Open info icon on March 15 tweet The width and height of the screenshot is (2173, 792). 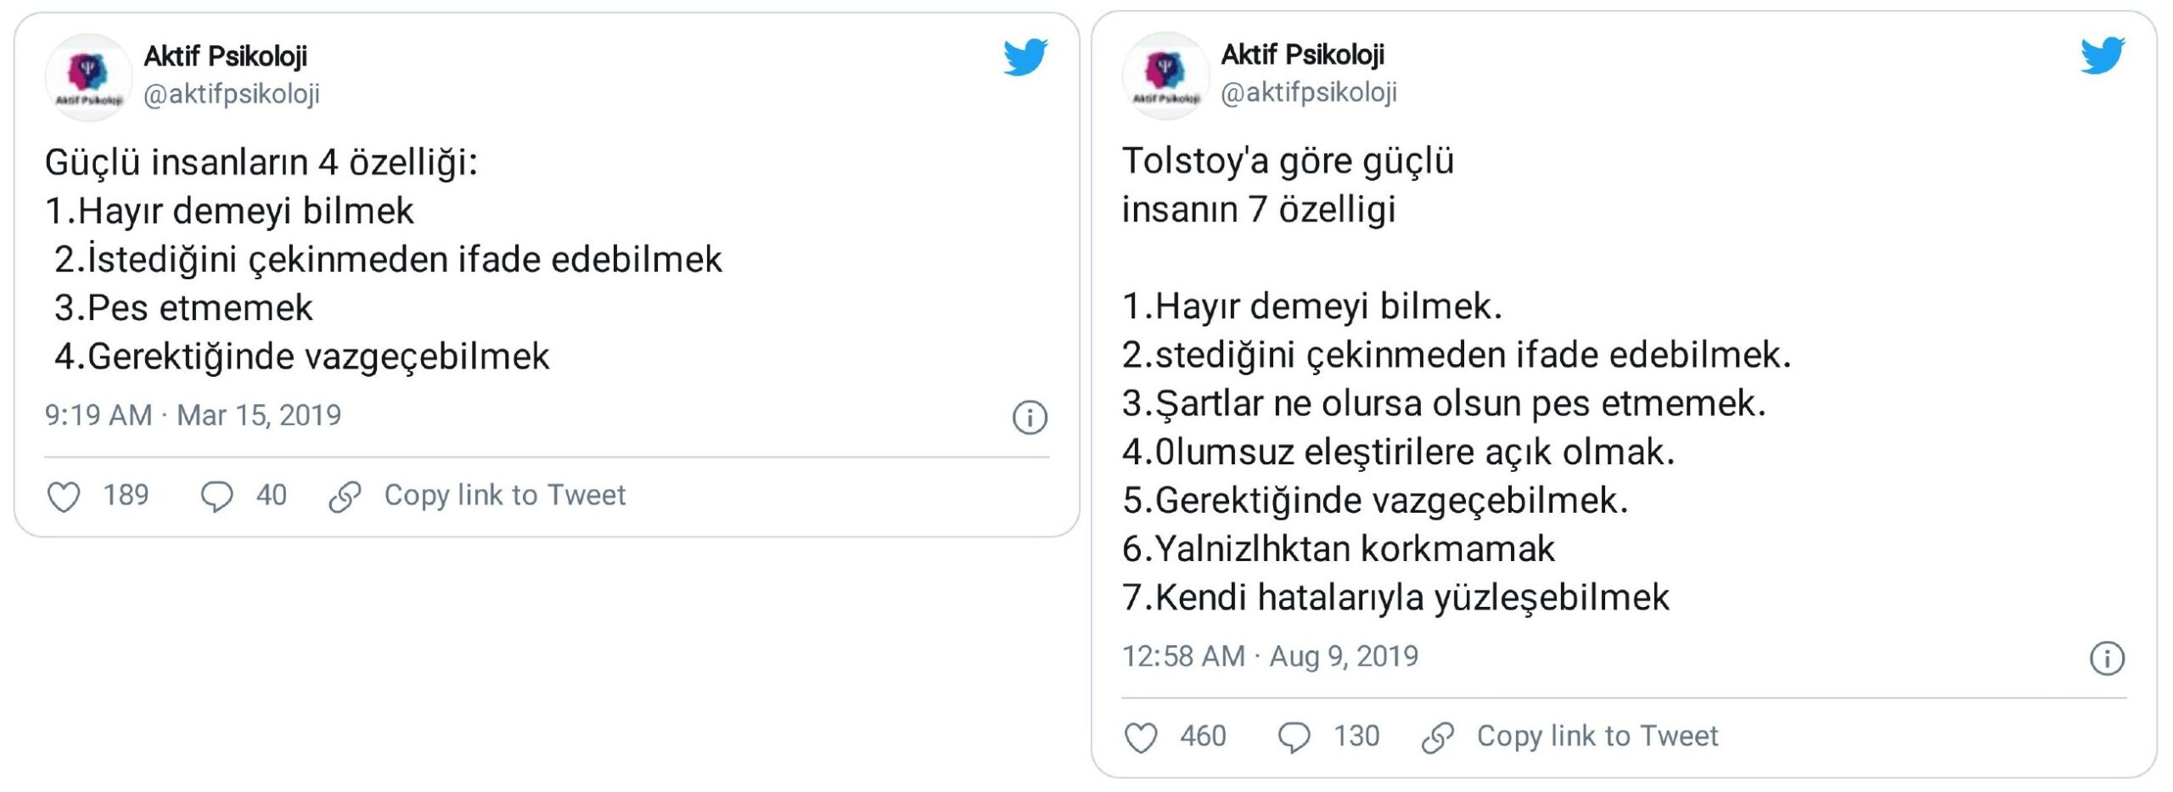coord(1030,418)
